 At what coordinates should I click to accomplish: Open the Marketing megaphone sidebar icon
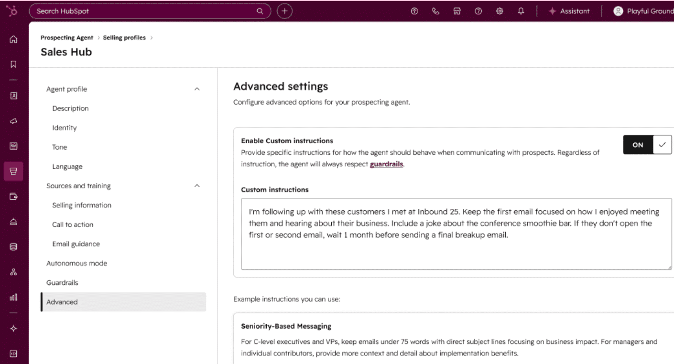tap(13, 121)
